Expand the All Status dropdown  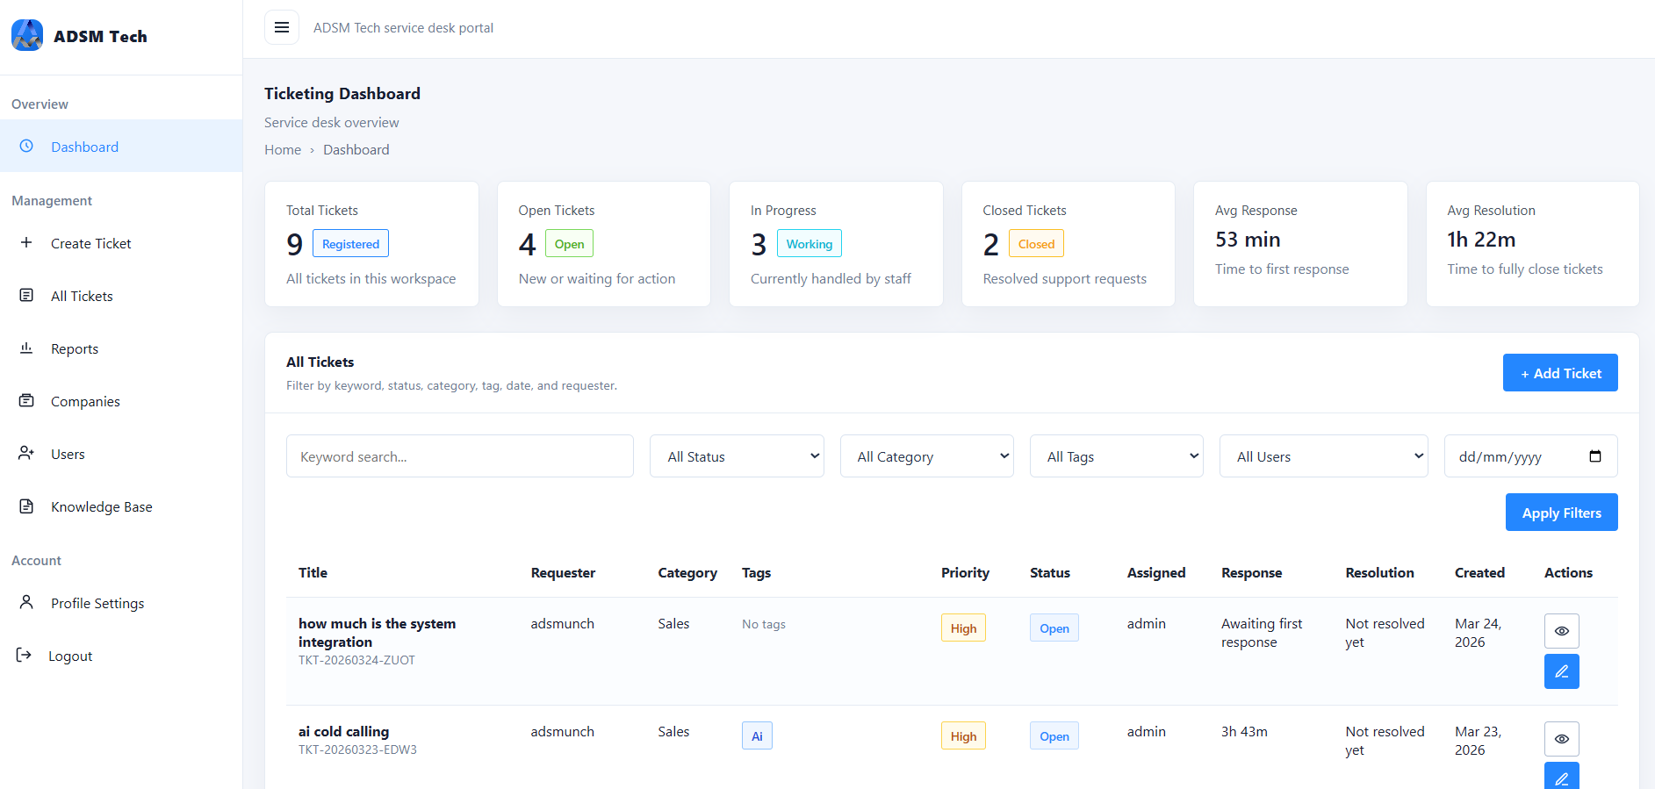(736, 456)
